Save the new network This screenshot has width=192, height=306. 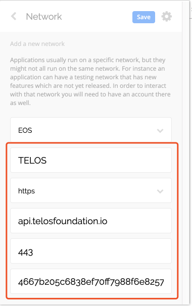coord(143,17)
